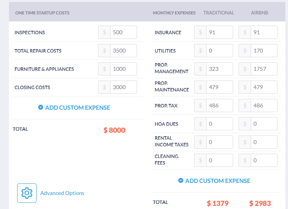Image resolution: width=288 pixels, height=209 pixels.
Task: Click the Furniture & Appliances amount field
Action: point(123,69)
